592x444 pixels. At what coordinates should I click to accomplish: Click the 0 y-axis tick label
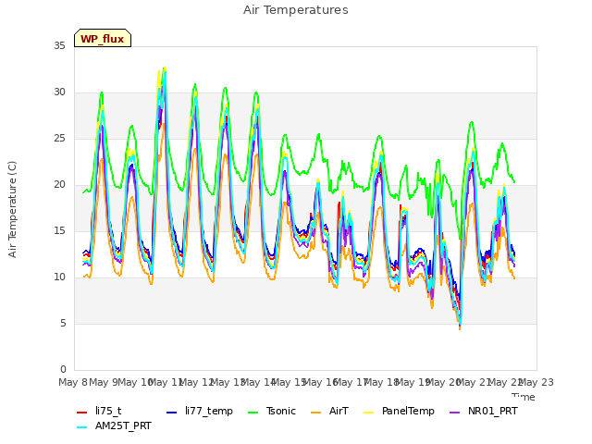pyautogui.click(x=63, y=369)
